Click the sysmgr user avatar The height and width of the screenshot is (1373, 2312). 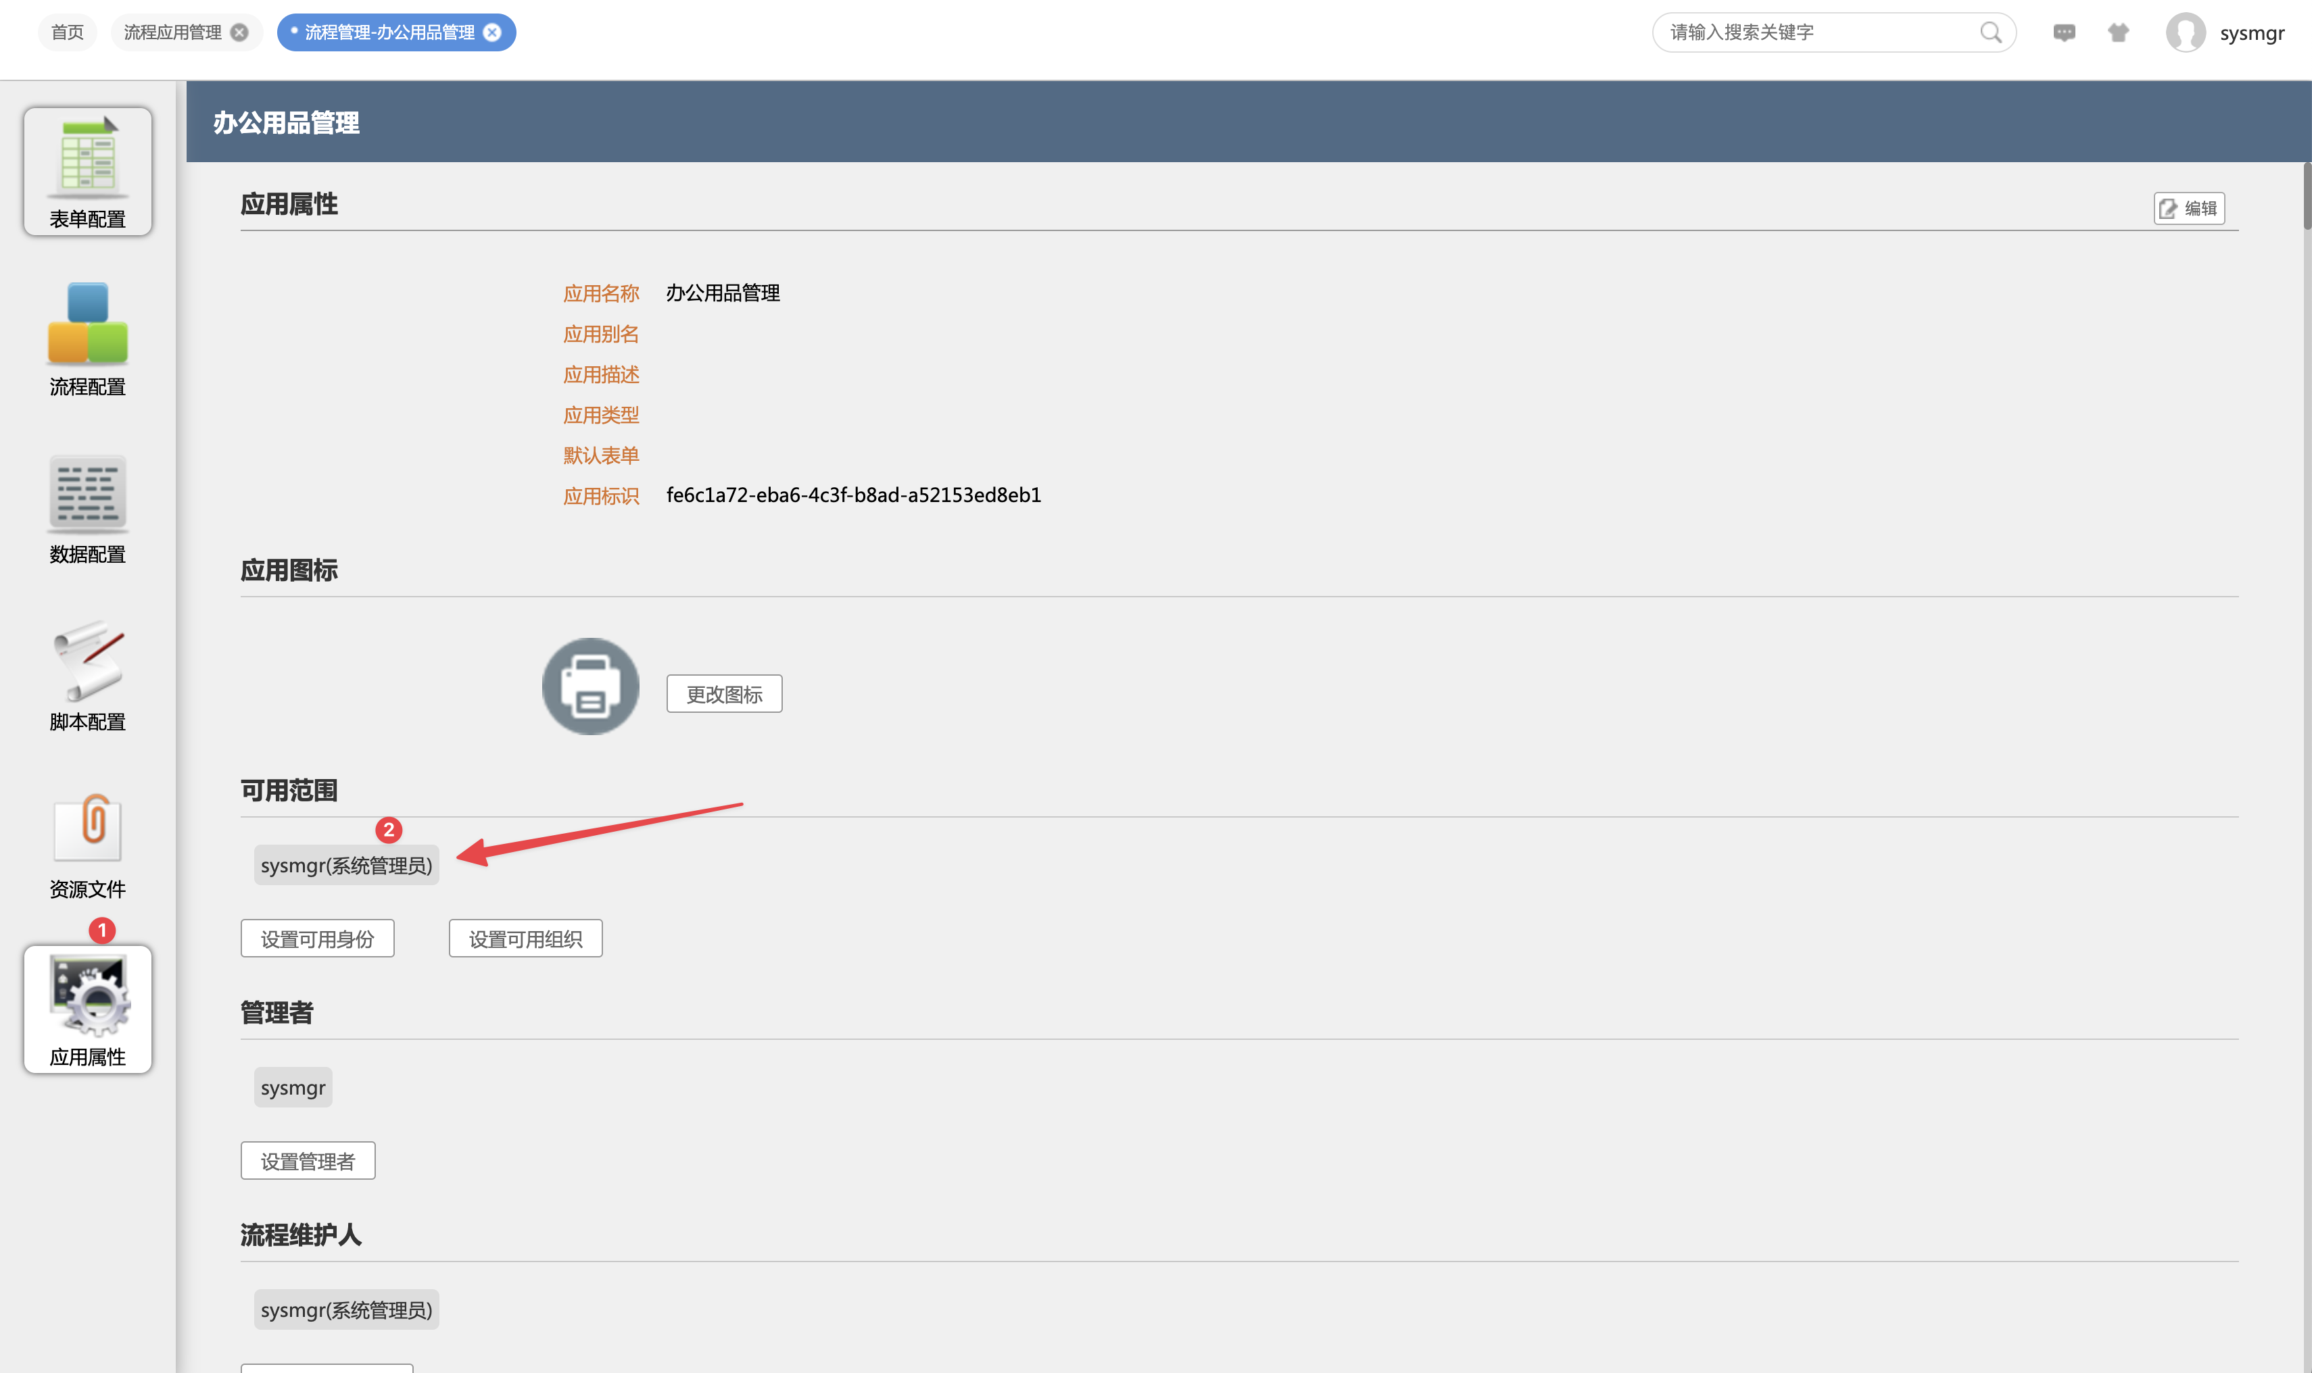click(2185, 33)
